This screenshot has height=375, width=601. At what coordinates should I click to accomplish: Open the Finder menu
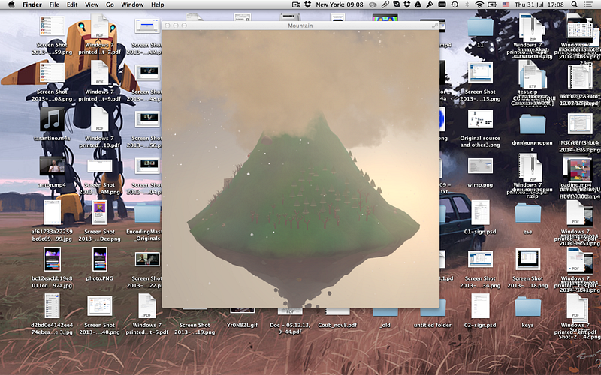point(32,4)
